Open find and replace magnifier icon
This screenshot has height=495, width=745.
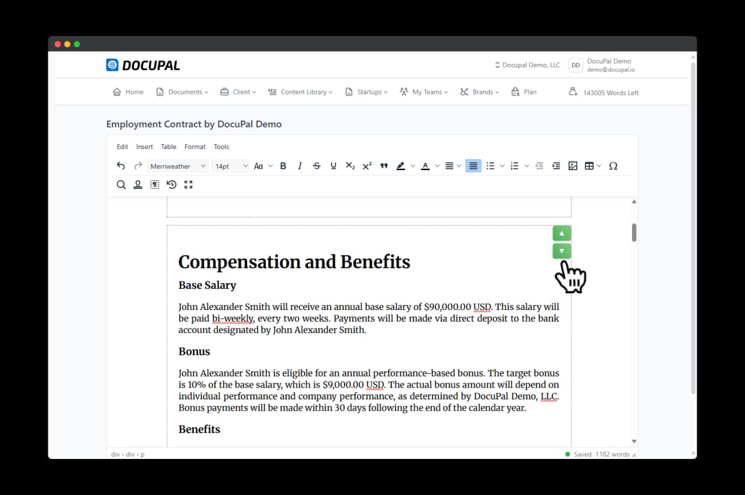121,184
